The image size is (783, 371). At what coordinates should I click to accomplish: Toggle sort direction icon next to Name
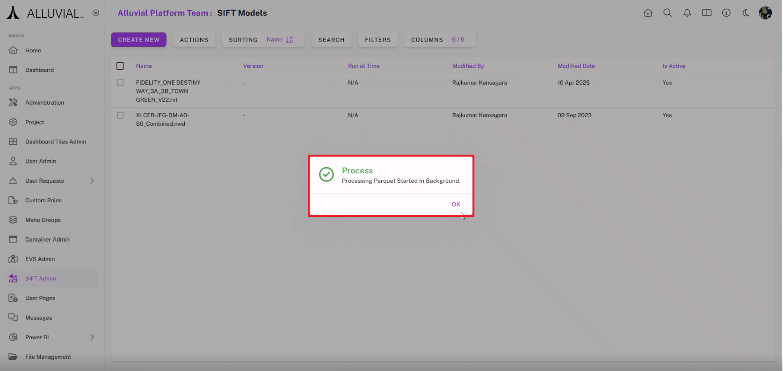point(290,40)
